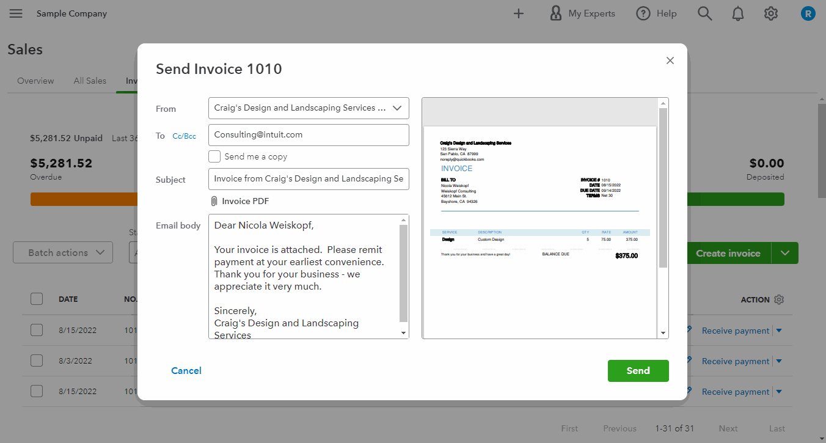Click Cancel in the Send Invoice dialog
This screenshot has height=443, width=826.
pyautogui.click(x=186, y=371)
